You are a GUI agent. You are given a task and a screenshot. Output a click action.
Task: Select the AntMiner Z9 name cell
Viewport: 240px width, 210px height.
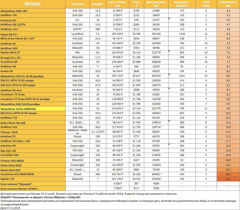(x=33, y=44)
